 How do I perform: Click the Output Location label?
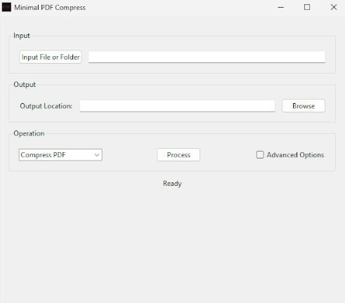click(46, 106)
